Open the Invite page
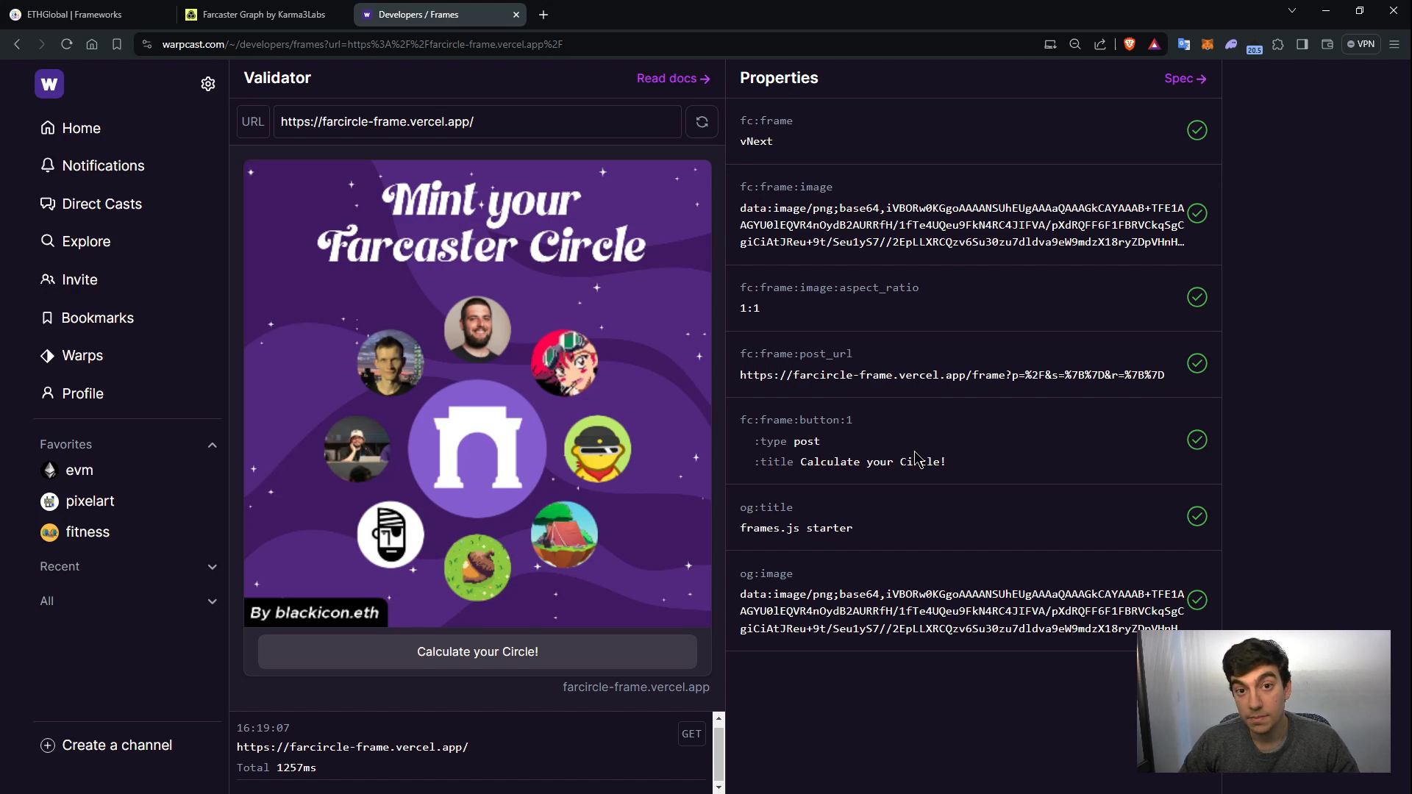Screen dimensions: 1412x794 (69, 279)
